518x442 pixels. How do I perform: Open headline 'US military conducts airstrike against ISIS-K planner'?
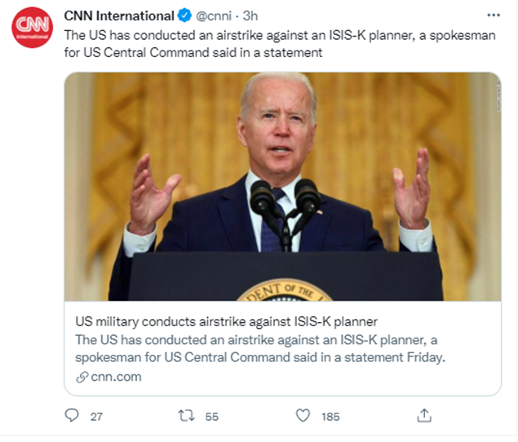click(226, 321)
